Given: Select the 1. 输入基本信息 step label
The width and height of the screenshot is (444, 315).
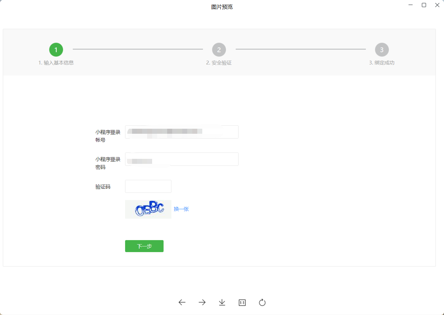Looking at the screenshot, I should tap(56, 63).
